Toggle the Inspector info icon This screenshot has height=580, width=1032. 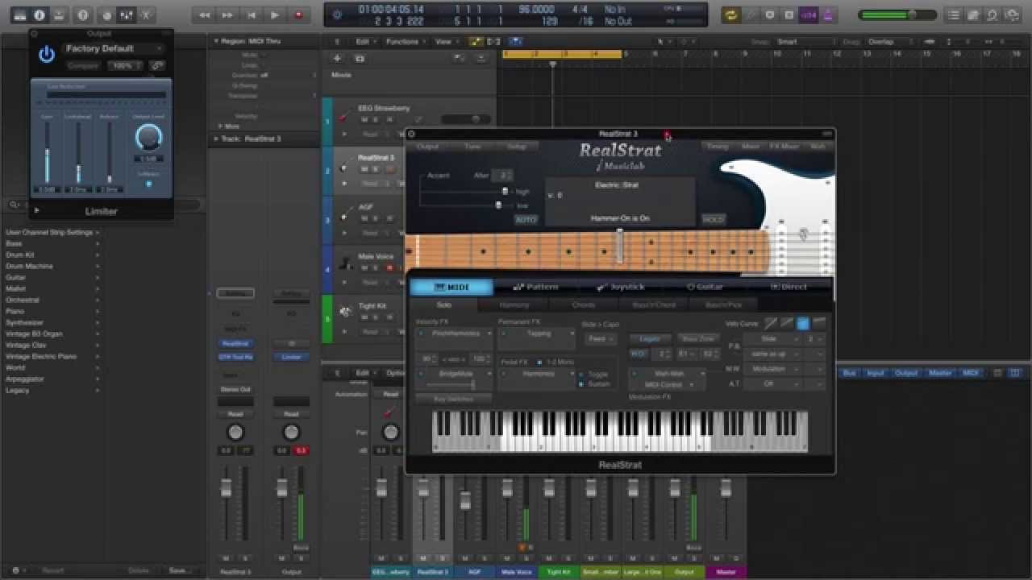click(x=39, y=14)
